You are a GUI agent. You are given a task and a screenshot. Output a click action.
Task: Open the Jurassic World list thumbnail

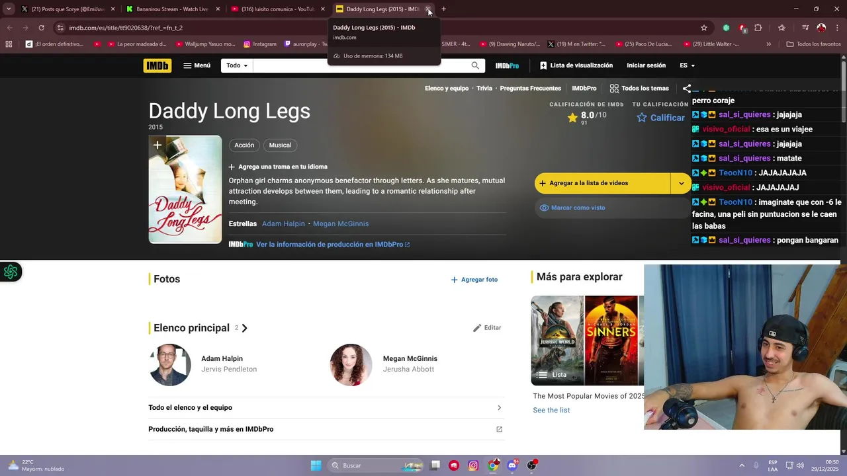(x=557, y=340)
